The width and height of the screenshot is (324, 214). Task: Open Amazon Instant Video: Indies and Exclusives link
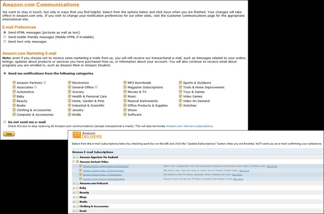point(106,166)
